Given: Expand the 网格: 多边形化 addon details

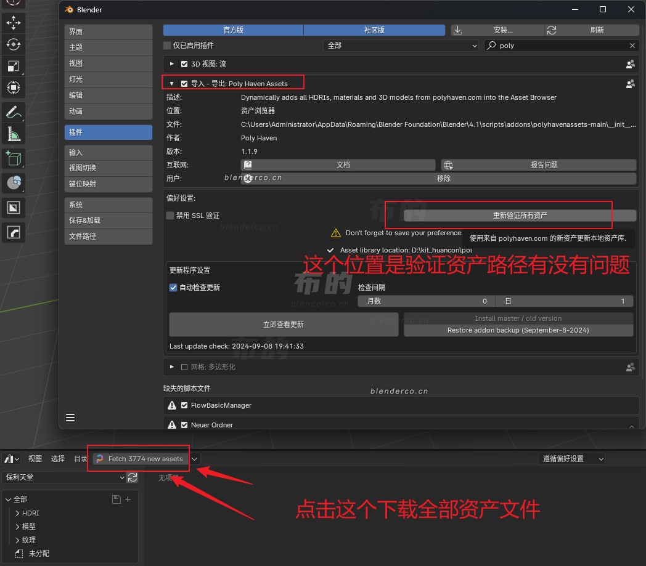Looking at the screenshot, I should (x=172, y=367).
